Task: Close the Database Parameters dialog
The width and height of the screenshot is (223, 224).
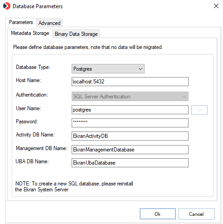Action: point(216,6)
